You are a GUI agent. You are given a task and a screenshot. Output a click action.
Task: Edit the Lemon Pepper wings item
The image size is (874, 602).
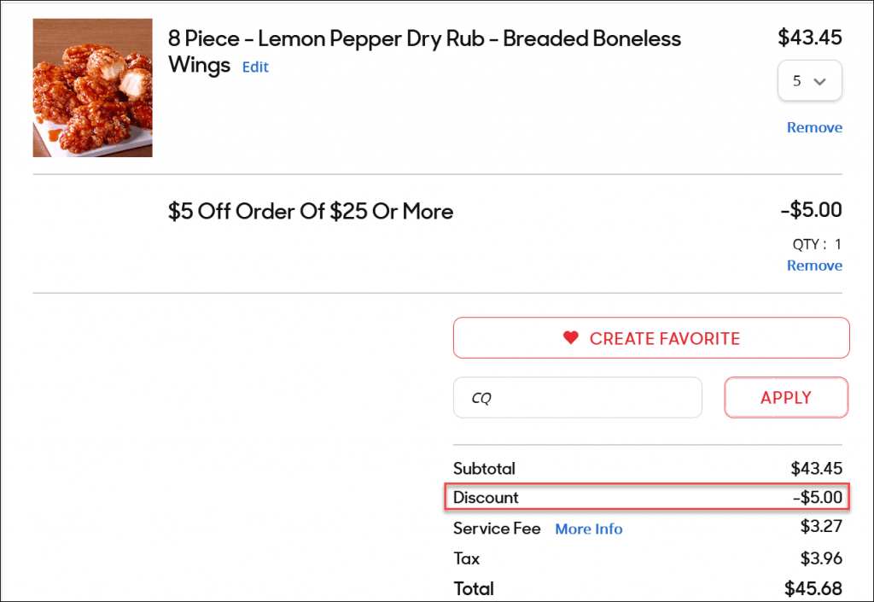pyautogui.click(x=255, y=67)
